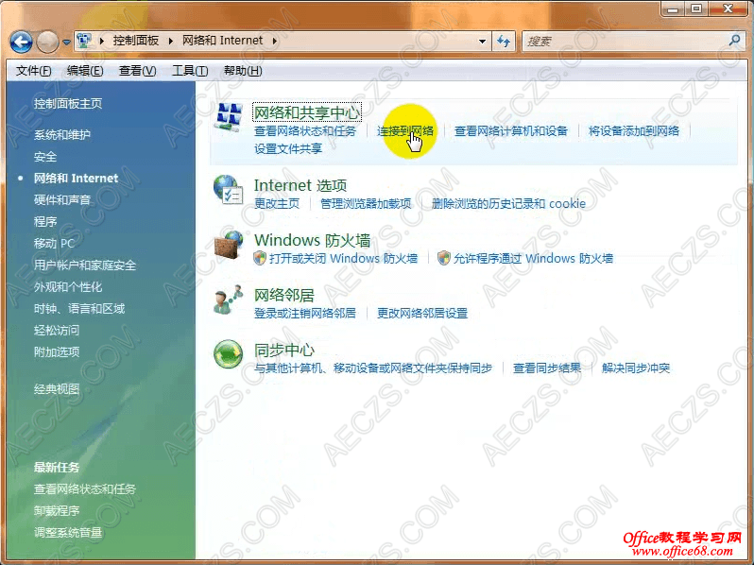Switch to 经典视图 in sidebar

pyautogui.click(x=57, y=389)
